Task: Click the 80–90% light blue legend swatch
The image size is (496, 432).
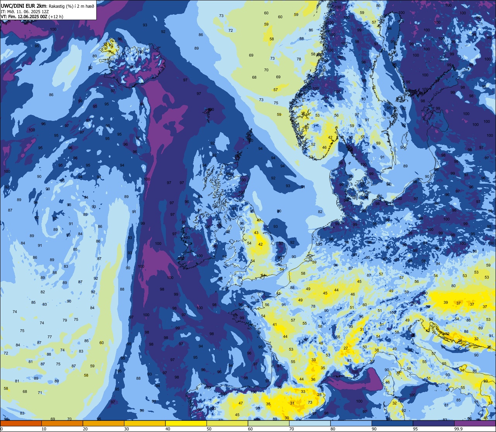Action: tap(351, 423)
